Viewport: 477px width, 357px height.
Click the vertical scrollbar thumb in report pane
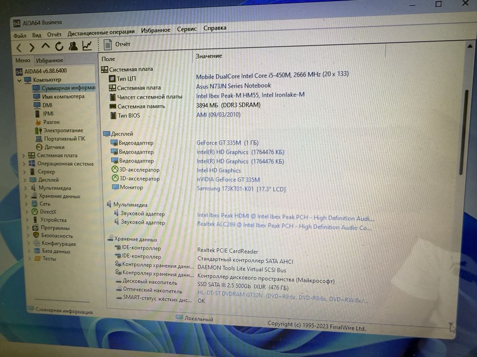pos(465,132)
